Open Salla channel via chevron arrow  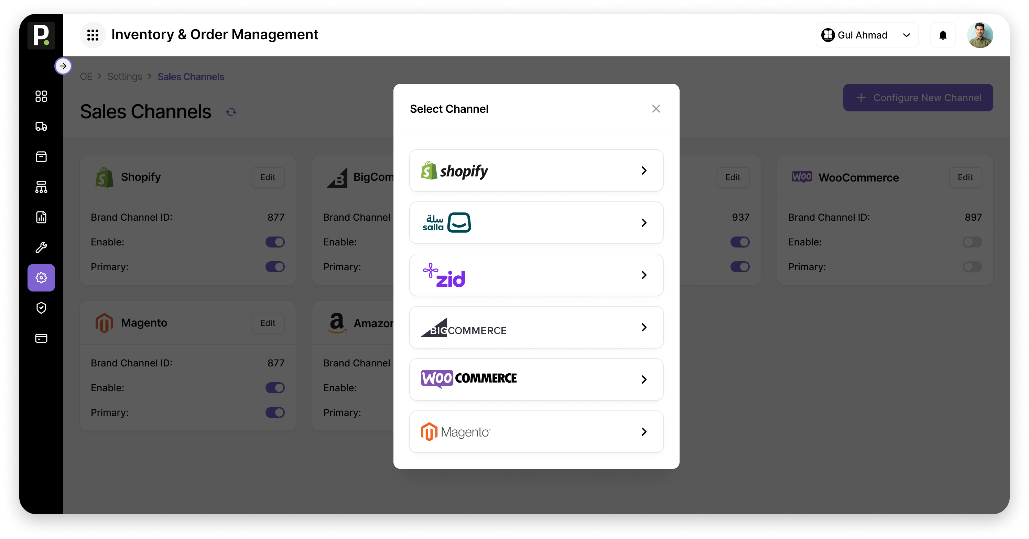pyautogui.click(x=644, y=223)
